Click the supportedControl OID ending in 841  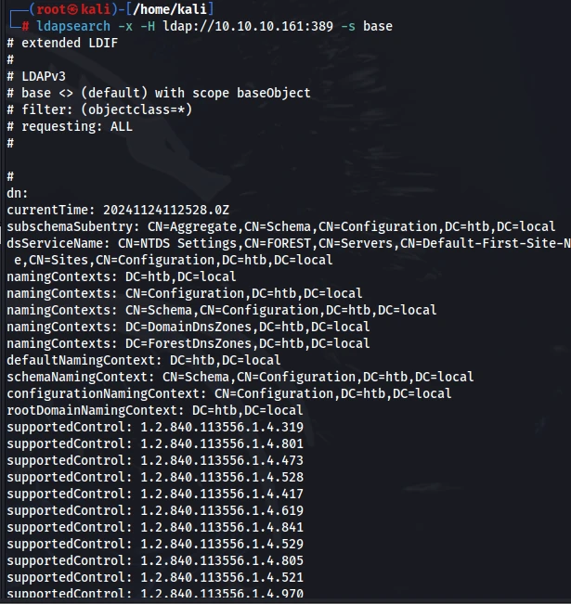coord(222,527)
